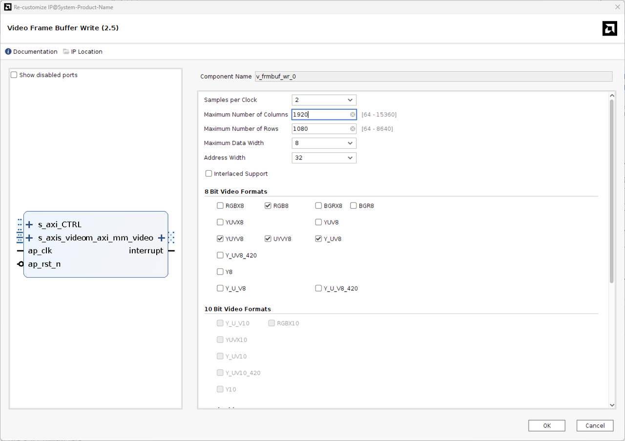Click the vertical scrollbar thumb
This screenshot has height=441, width=625.
(612, 190)
